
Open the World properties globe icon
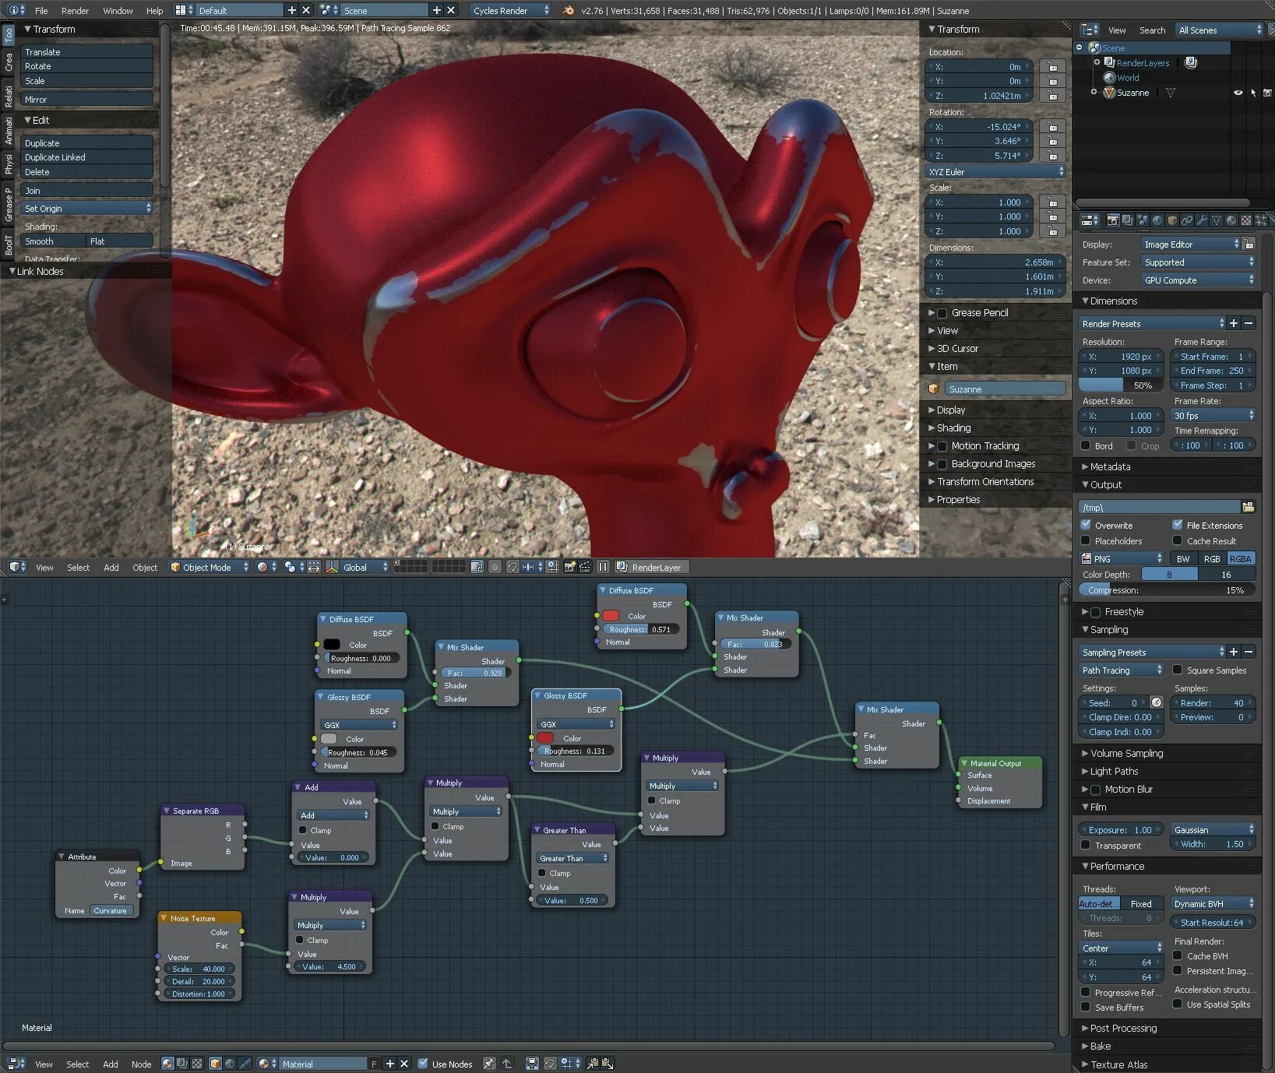tap(1157, 220)
